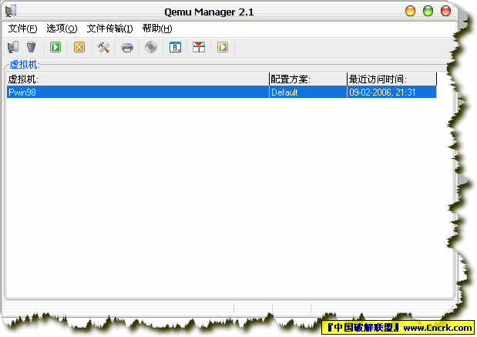Click the 09-02-2006, 21:31 access time cell

coord(391,92)
